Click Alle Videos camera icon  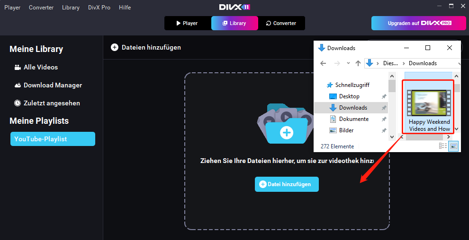(x=18, y=68)
